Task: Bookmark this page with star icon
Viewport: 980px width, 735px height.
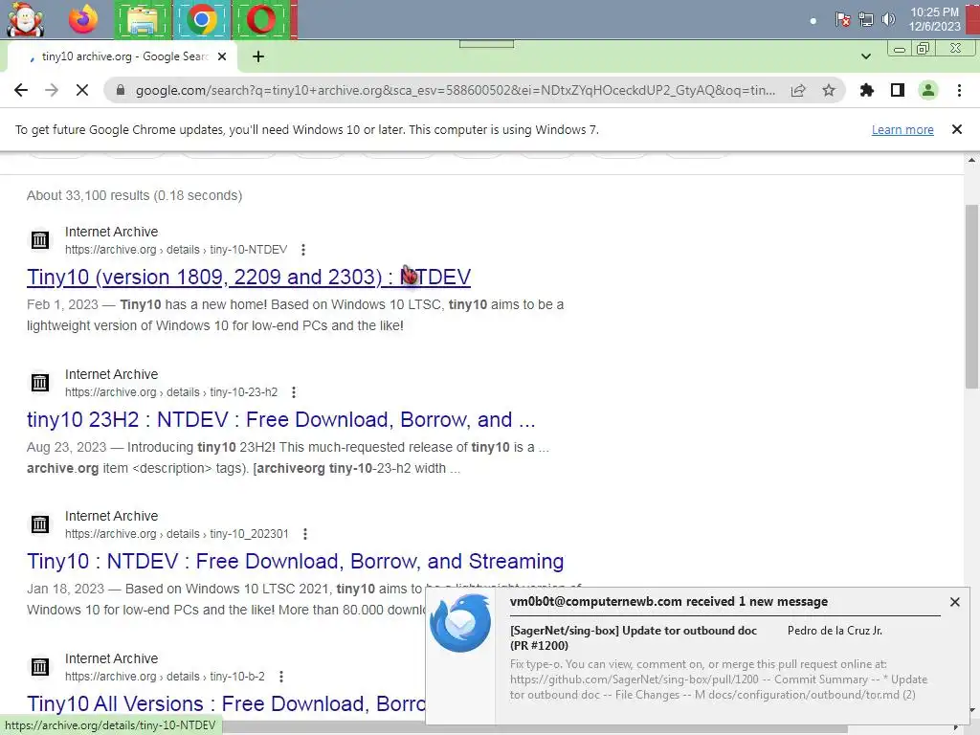Action: tap(829, 90)
